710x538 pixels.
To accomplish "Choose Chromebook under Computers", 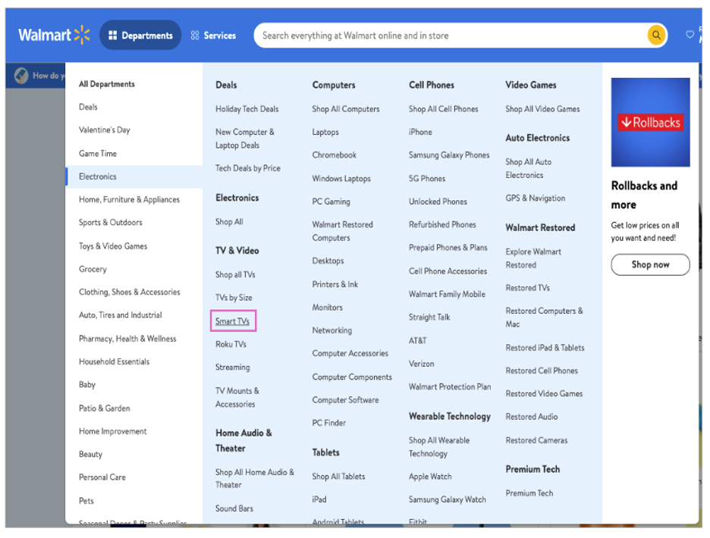I will click(x=334, y=155).
